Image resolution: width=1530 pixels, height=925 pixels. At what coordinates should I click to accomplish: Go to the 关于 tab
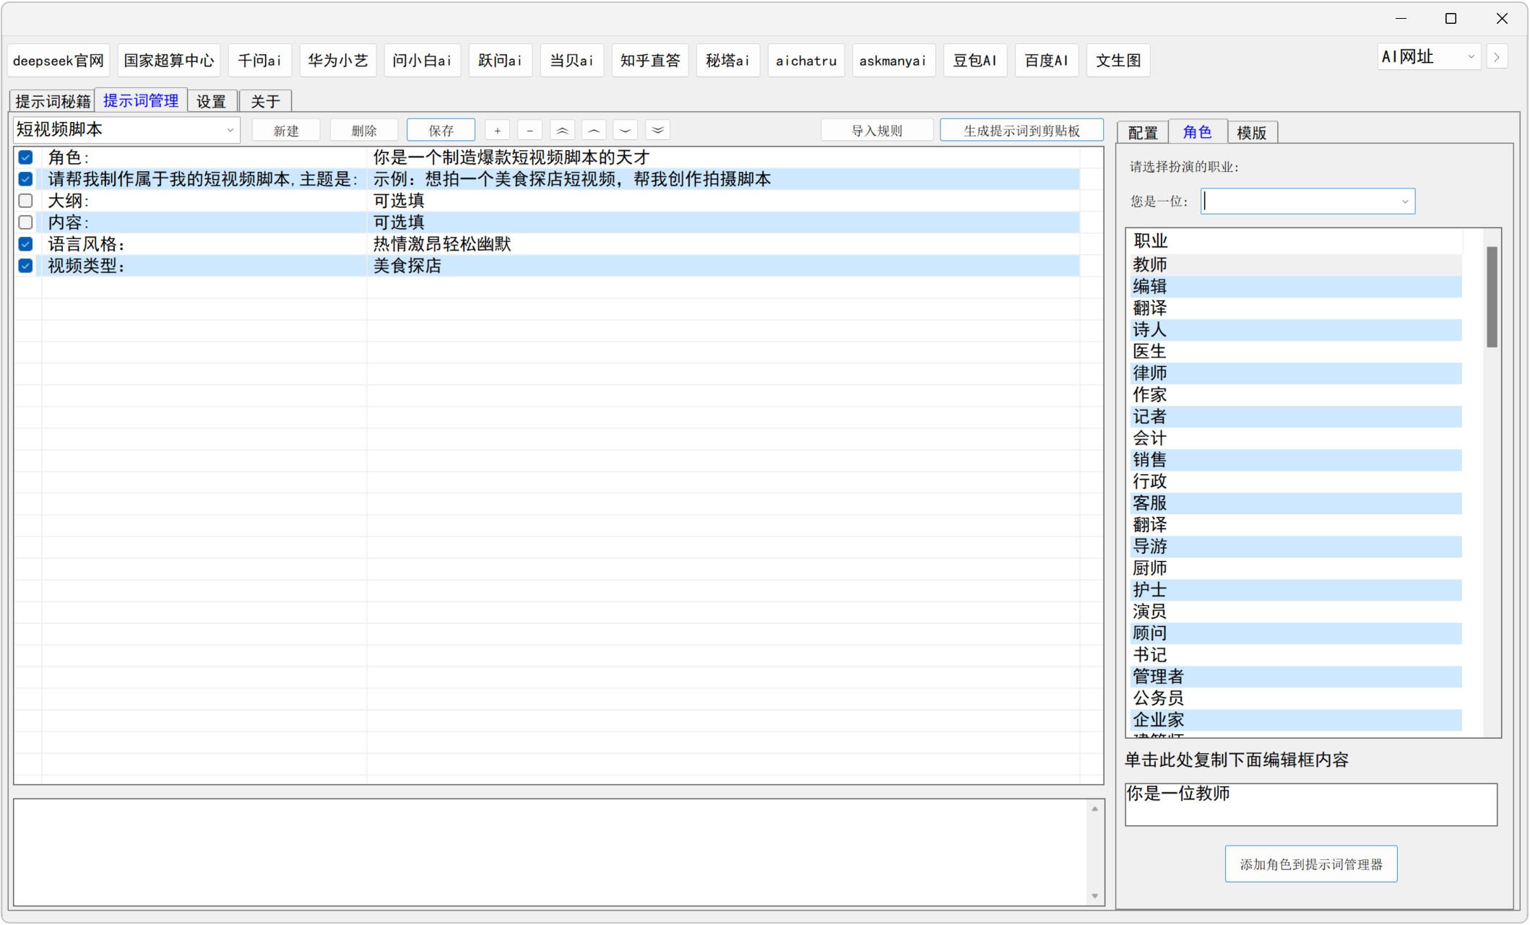click(265, 101)
